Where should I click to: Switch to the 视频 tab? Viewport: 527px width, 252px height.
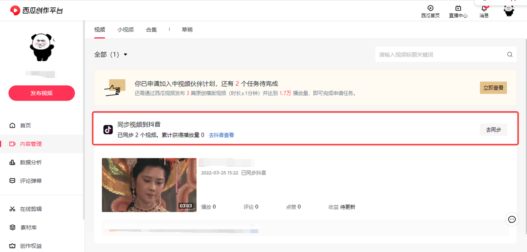pyautogui.click(x=100, y=30)
